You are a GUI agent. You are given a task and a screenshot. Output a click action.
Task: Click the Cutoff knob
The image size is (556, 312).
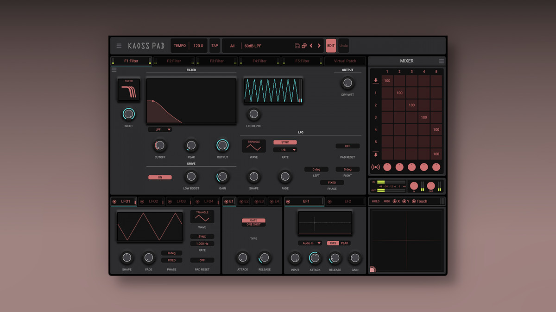pyautogui.click(x=160, y=146)
